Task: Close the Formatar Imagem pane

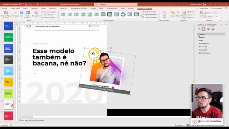Action: tap(226, 25)
